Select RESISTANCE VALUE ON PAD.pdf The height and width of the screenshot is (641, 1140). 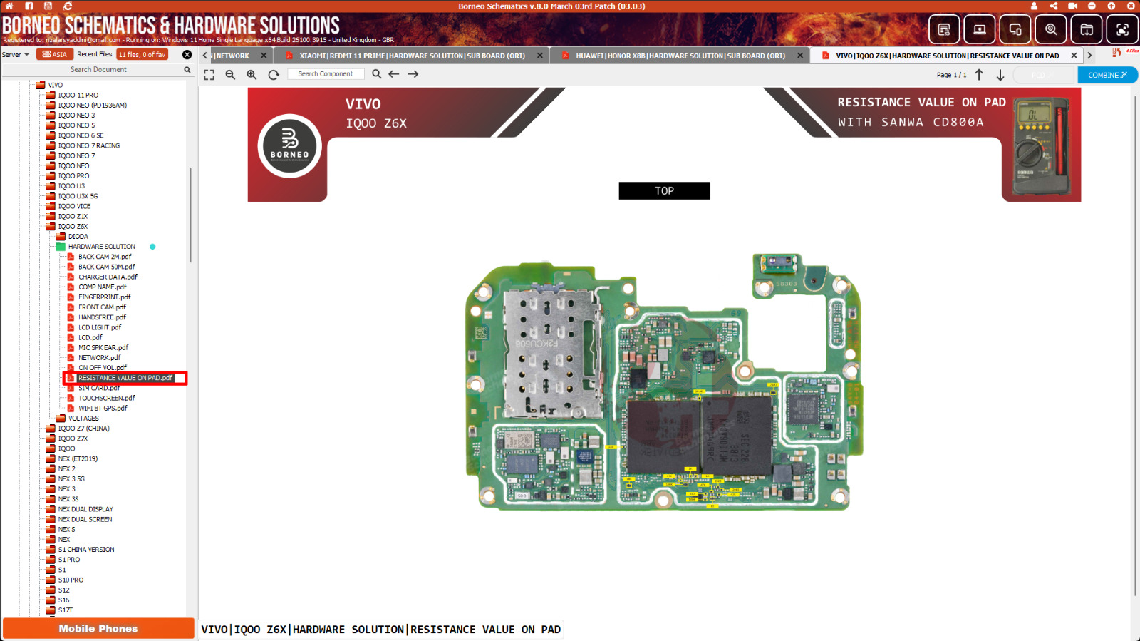tap(125, 378)
